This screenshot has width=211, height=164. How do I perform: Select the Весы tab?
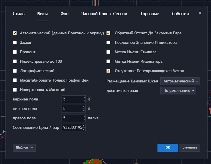pos(42,14)
